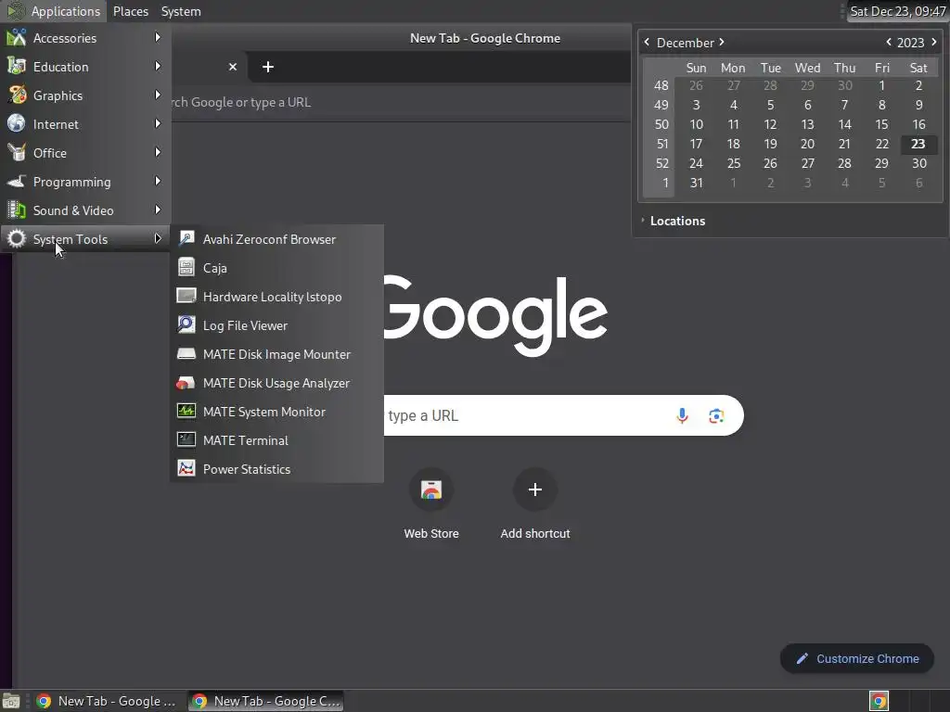Click the show desktop icon in bottom panel

[x=11, y=701]
